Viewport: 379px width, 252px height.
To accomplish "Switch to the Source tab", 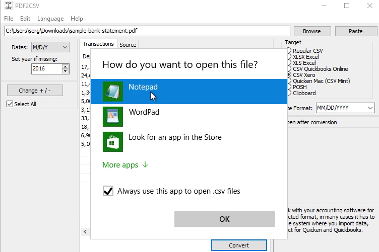I will point(128,45).
